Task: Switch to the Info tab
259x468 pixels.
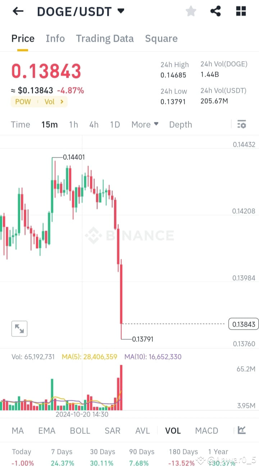Action: coord(55,38)
